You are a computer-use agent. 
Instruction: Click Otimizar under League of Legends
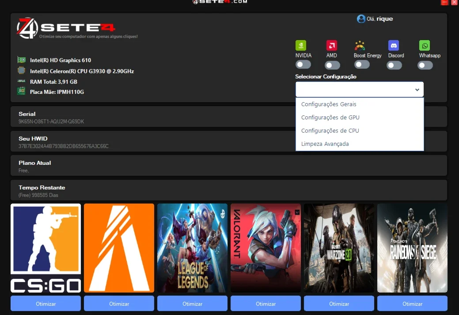pyautogui.click(x=192, y=304)
